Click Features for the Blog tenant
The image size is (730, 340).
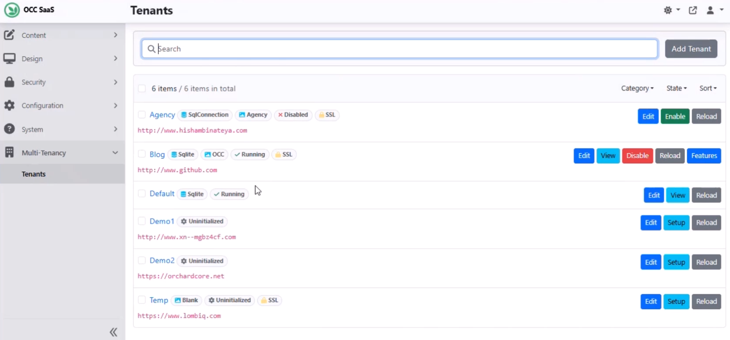pyautogui.click(x=704, y=156)
